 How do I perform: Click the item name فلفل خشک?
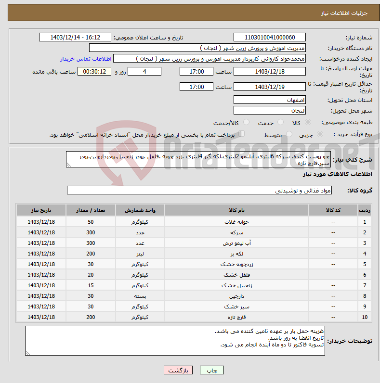pos(236,275)
